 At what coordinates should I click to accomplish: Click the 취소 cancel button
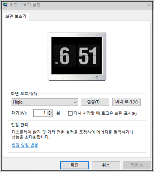(x=106, y=165)
